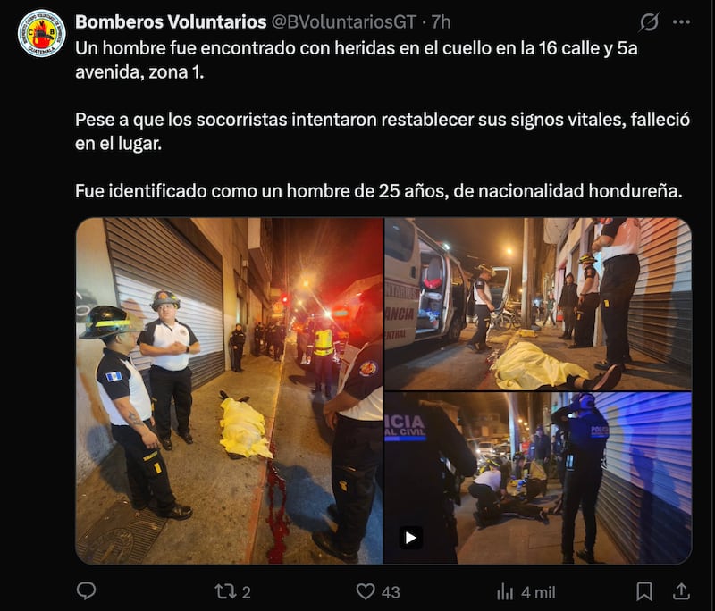The image size is (715, 611).
Task: Click the Bomberos Voluntarios display name
Action: point(171,21)
